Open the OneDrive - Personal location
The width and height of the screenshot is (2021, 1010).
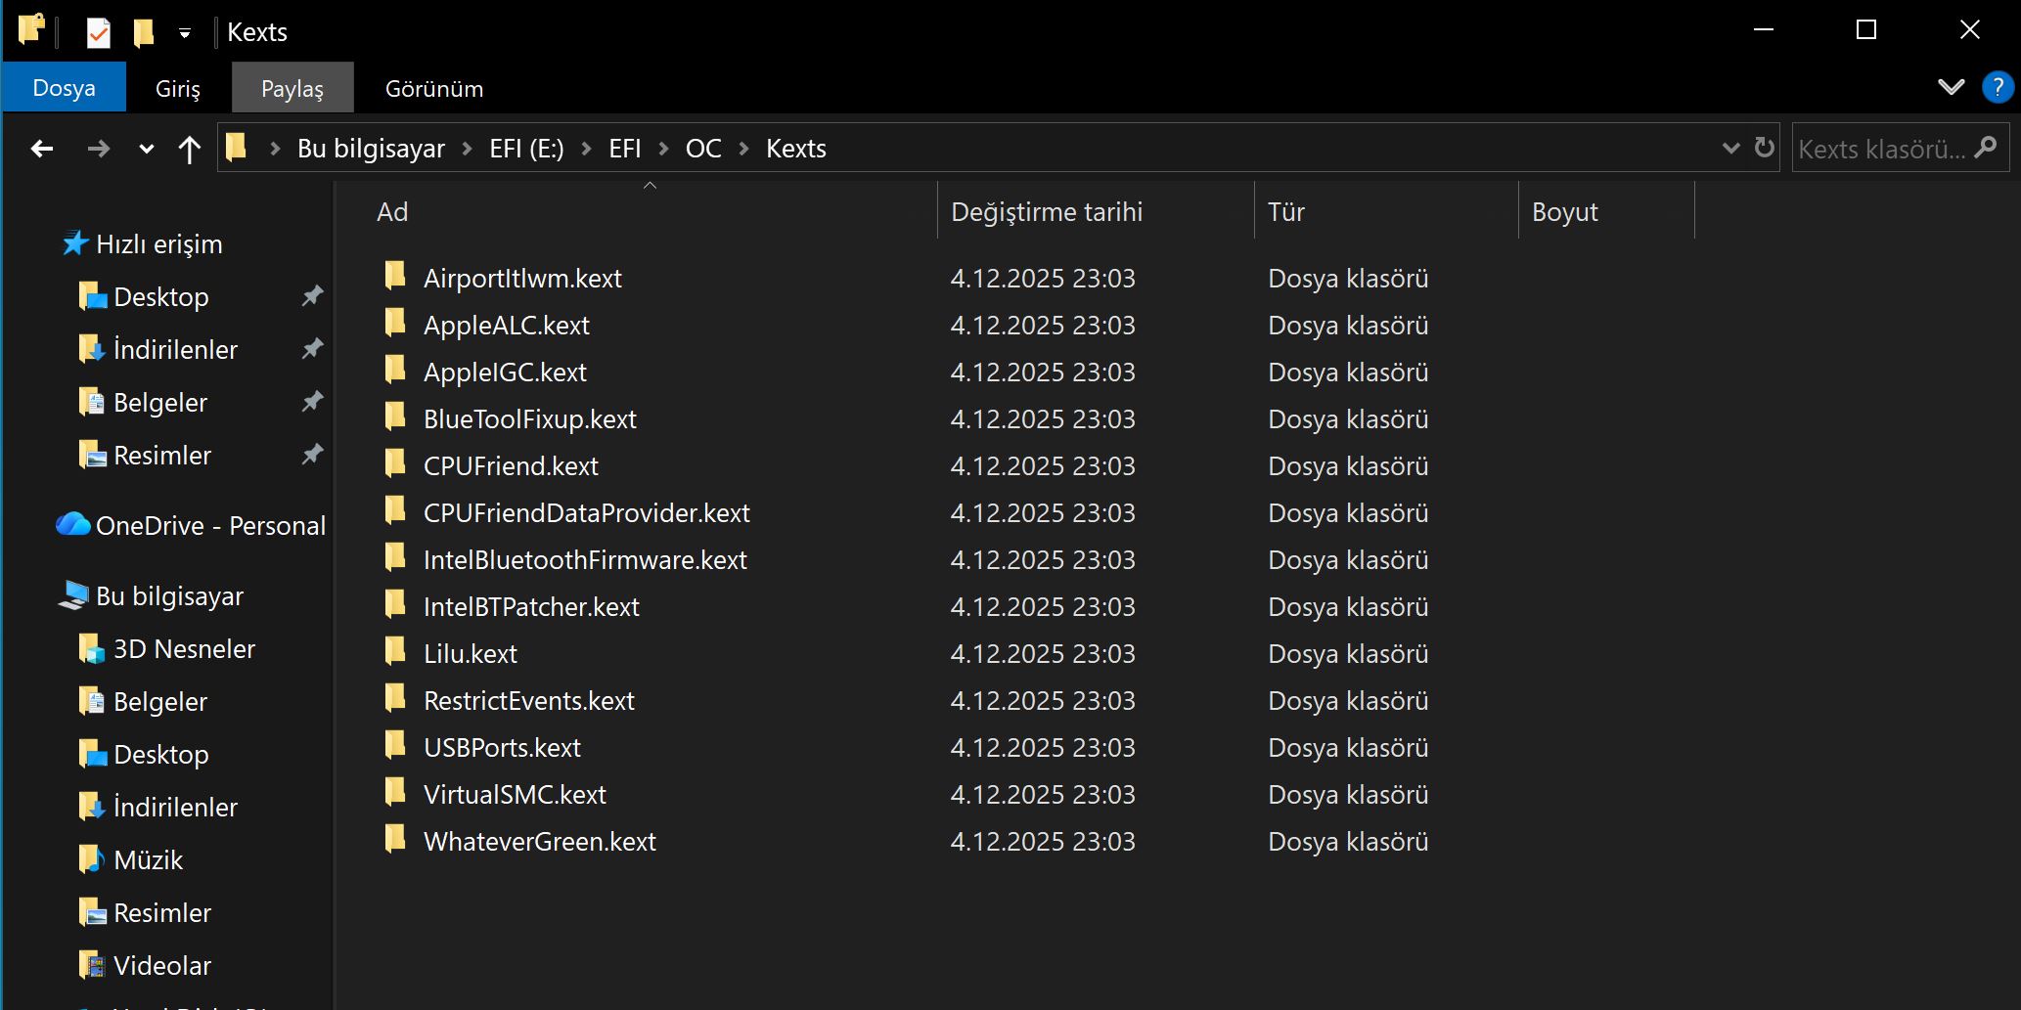click(x=209, y=525)
